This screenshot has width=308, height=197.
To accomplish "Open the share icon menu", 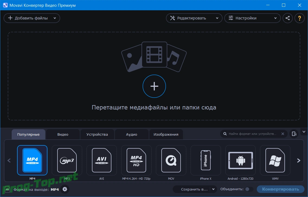I will pyautogui.click(x=288, y=18).
